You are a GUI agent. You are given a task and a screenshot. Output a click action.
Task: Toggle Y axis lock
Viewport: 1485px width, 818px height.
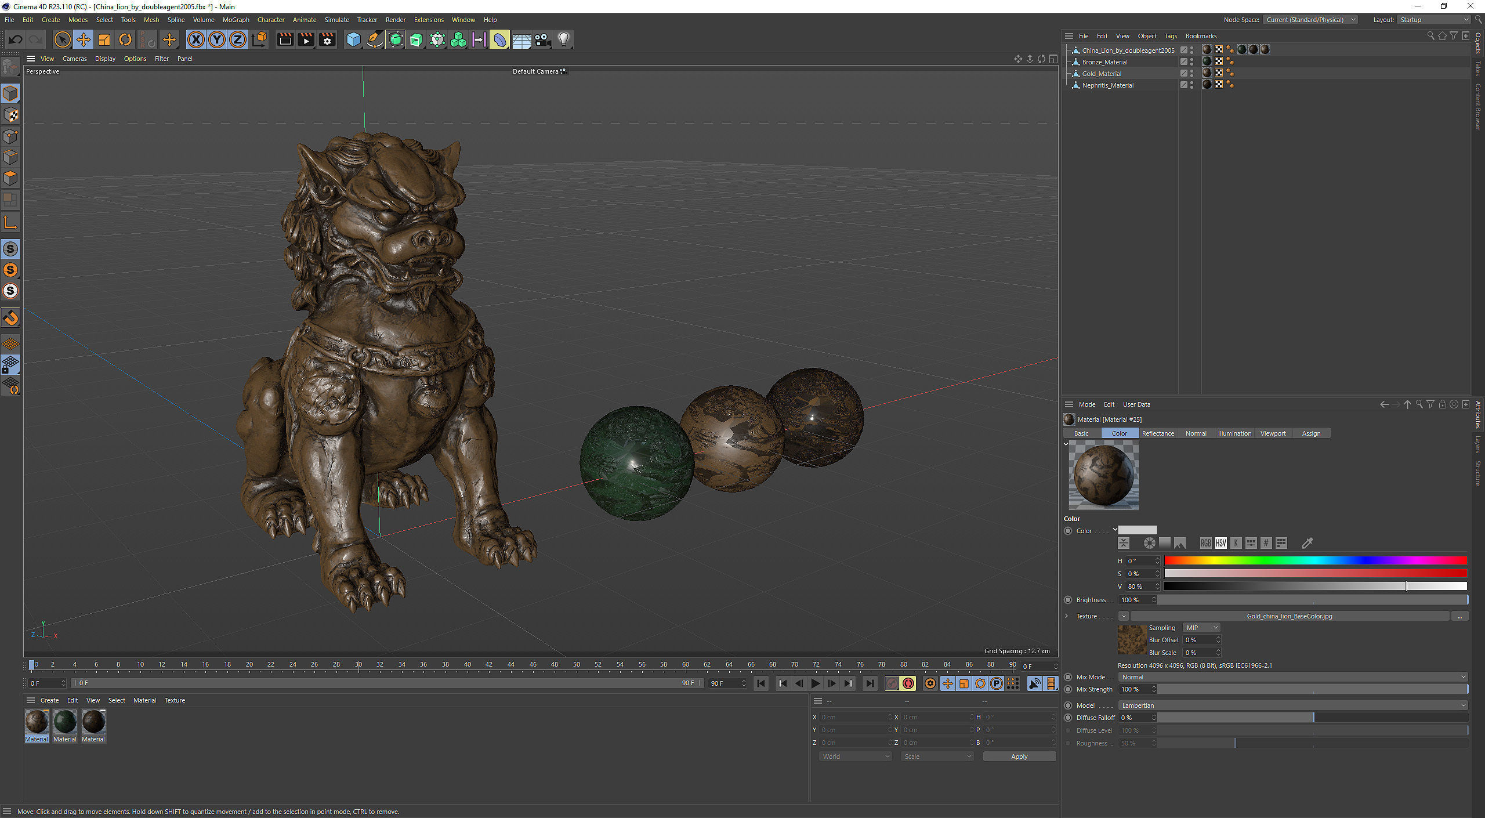(x=217, y=39)
